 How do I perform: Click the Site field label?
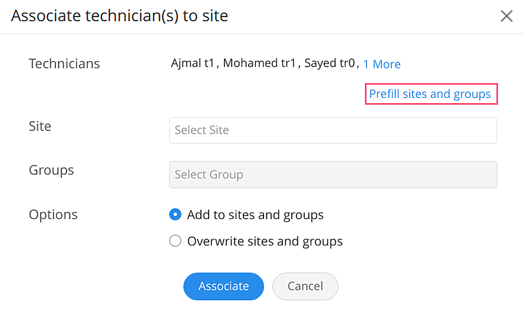coord(40,126)
